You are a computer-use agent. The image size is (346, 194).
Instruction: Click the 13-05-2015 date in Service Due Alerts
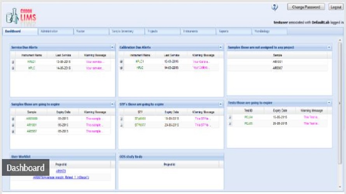63,62
